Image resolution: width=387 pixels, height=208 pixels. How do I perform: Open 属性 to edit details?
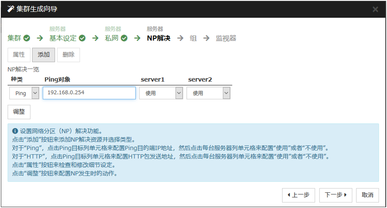pyautogui.click(x=19, y=55)
